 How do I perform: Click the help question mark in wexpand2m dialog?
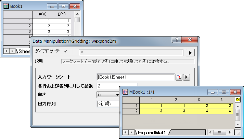click(x=177, y=40)
